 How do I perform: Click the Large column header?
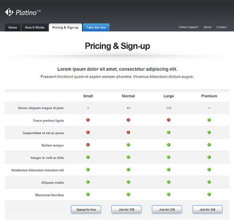click(168, 96)
